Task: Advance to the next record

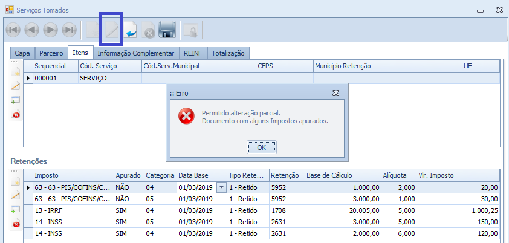Action: pos(51,30)
